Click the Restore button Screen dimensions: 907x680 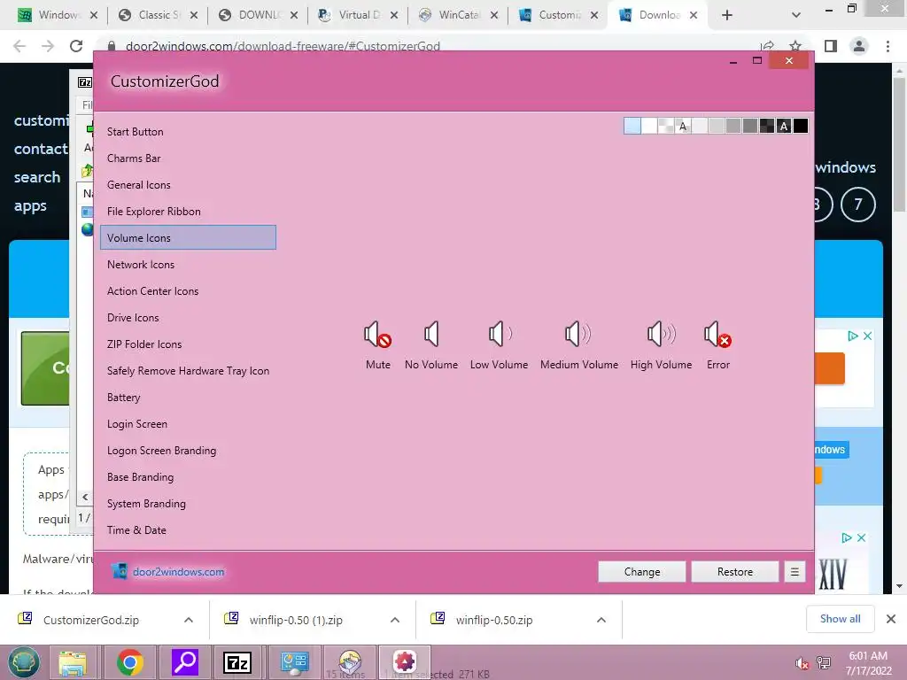[734, 572]
